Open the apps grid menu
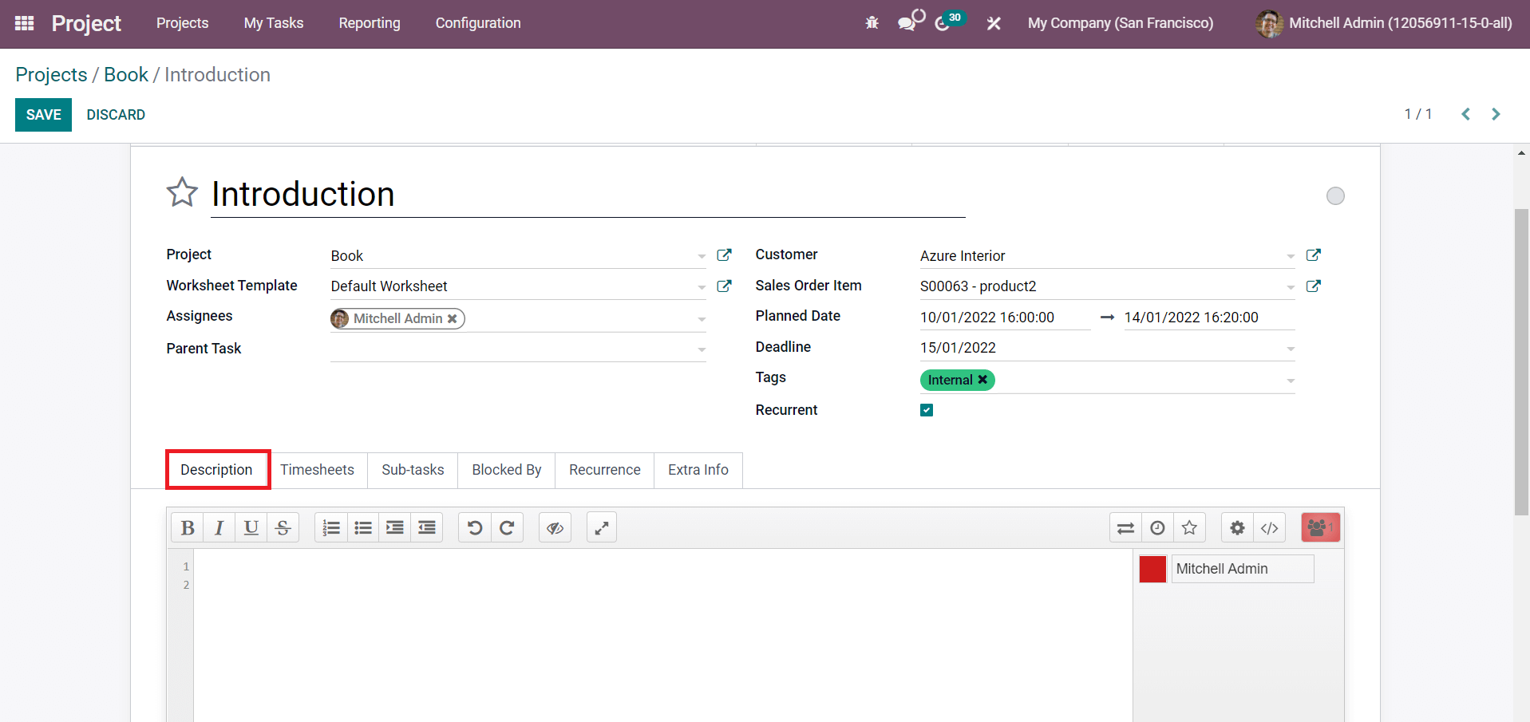Screen dimensions: 1530x722 [24, 23]
